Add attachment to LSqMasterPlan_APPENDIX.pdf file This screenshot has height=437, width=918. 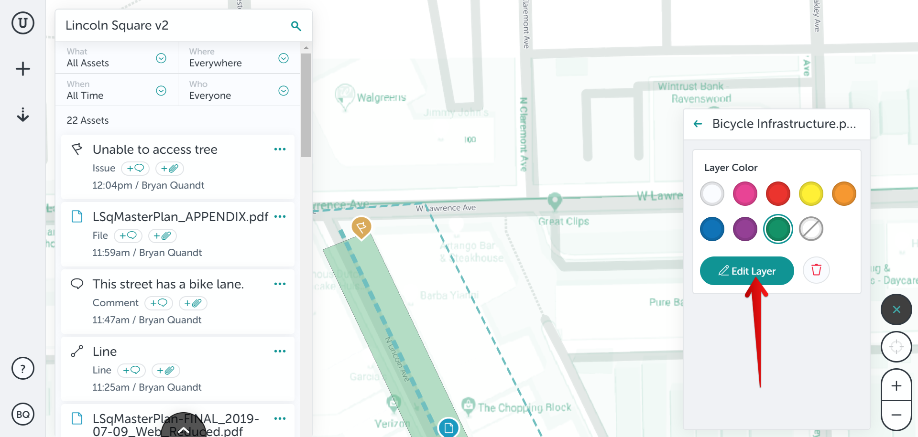(x=162, y=236)
